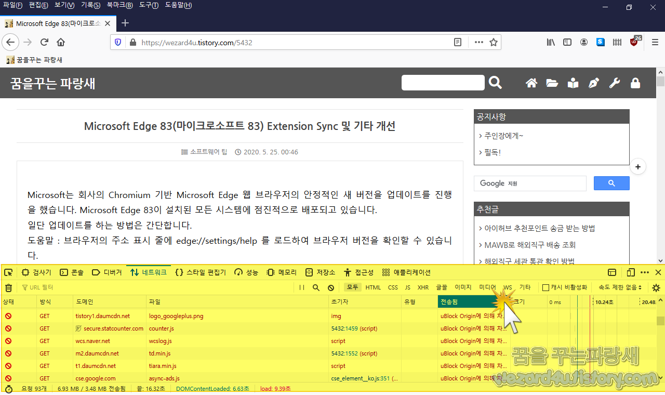Open blog write pen icon
The width and height of the screenshot is (665, 395).
(x=594, y=83)
